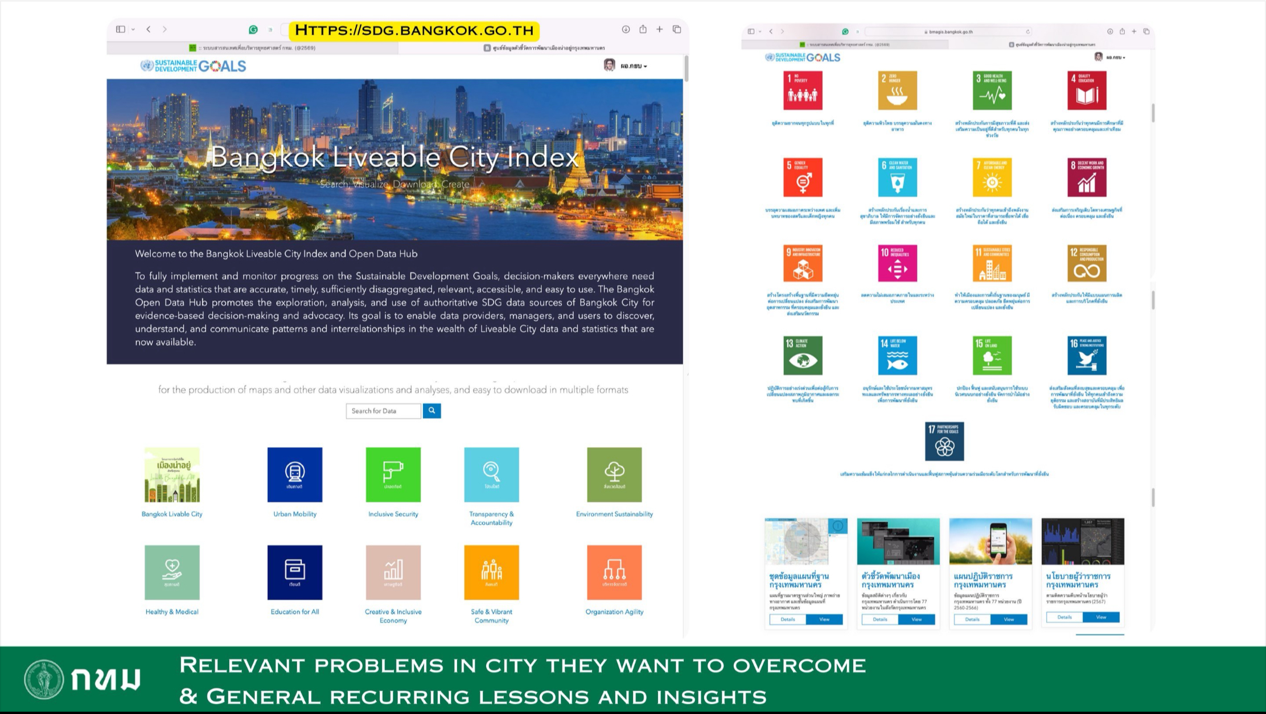
Task: Open the Bangkok Livable City thumbnail
Action: coord(172,474)
